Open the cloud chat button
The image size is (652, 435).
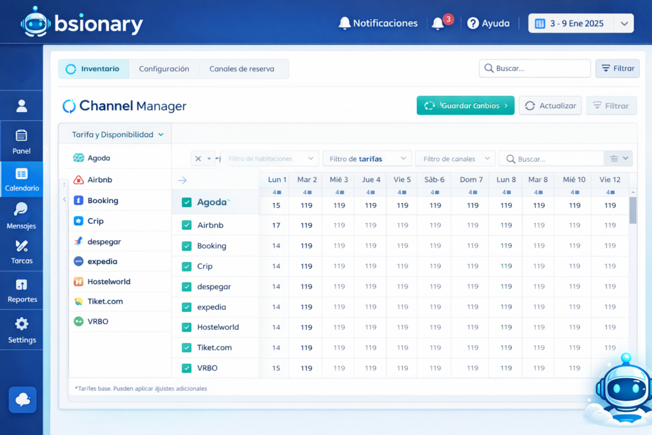[22, 399]
